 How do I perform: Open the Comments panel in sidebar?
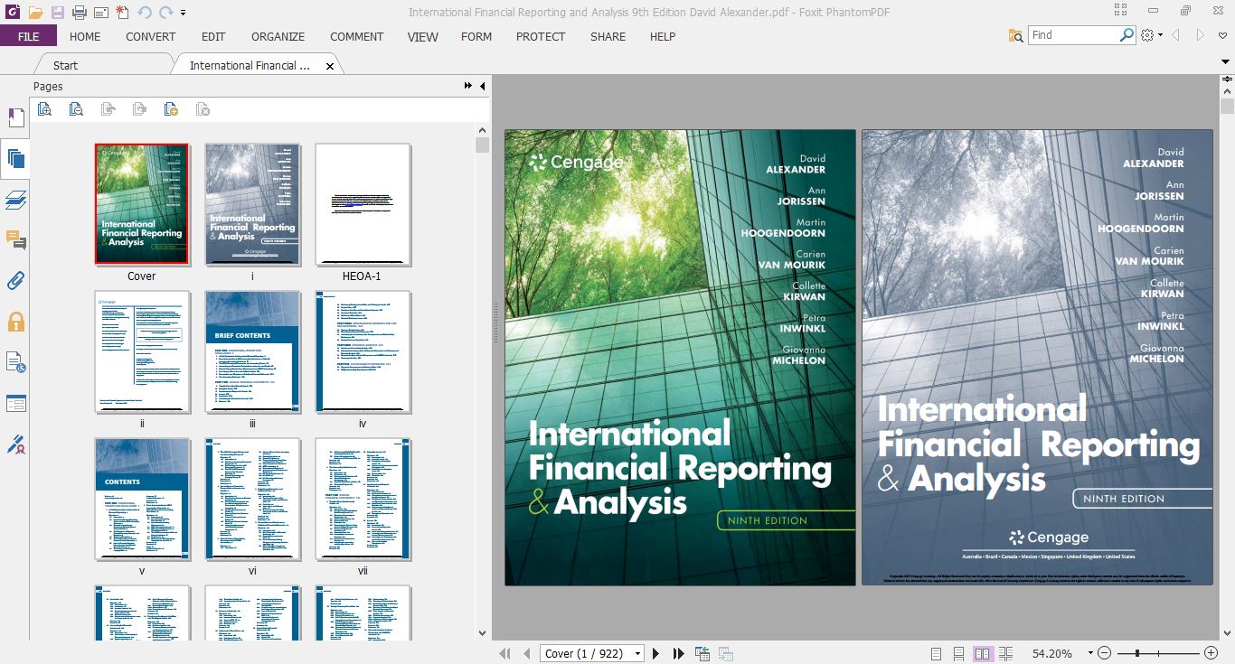(15, 240)
